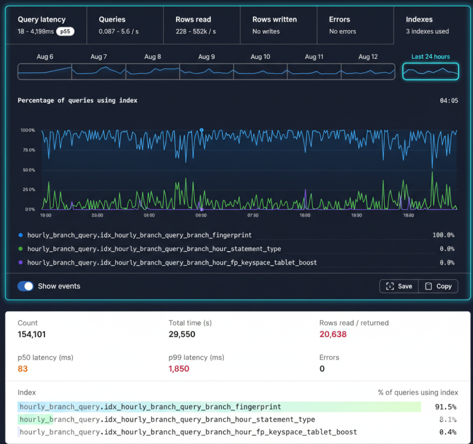Viewport: 473px width, 444px height.
Task: Click the p55 percentile badge
Action: pyautogui.click(x=65, y=32)
